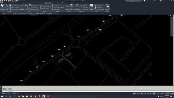The width and height of the screenshot is (174, 98).
Task: Open Microsoft Edge from the taskbar
Action: tap(14, 96)
